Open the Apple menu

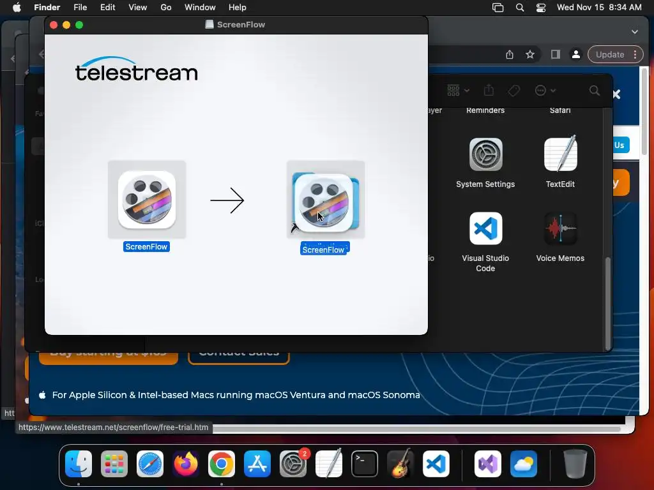(17, 8)
